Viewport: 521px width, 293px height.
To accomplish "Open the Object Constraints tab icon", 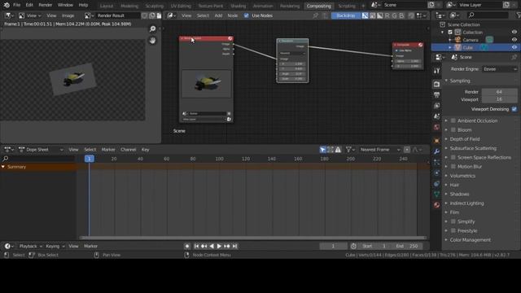I will (436, 184).
